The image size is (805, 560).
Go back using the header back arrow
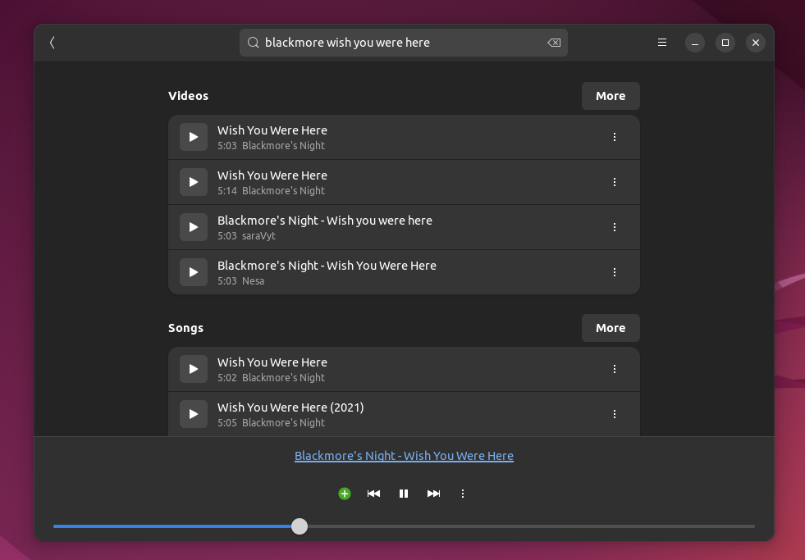coord(52,43)
